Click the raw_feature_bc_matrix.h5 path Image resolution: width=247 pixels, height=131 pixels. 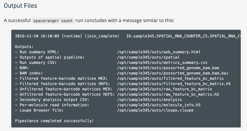click(x=168, y=95)
